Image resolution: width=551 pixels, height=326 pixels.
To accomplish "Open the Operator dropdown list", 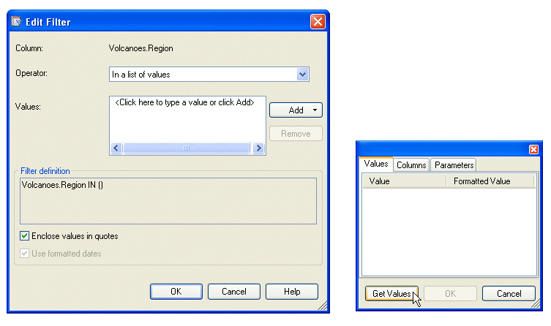I will [x=303, y=74].
